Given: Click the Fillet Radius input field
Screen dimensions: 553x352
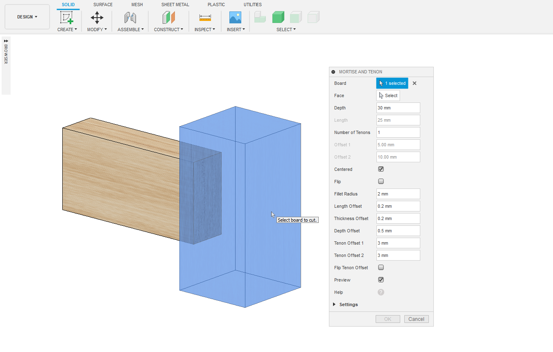Looking at the screenshot, I should coord(398,194).
